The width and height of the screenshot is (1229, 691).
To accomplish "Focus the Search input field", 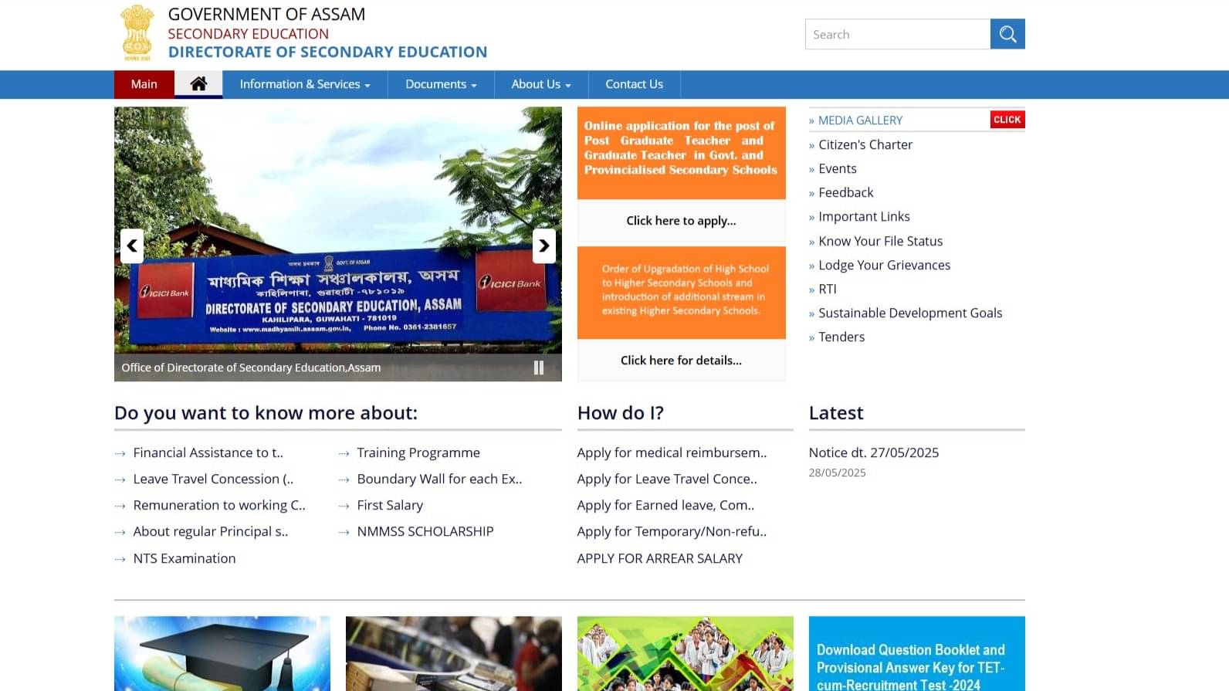I will pyautogui.click(x=898, y=34).
